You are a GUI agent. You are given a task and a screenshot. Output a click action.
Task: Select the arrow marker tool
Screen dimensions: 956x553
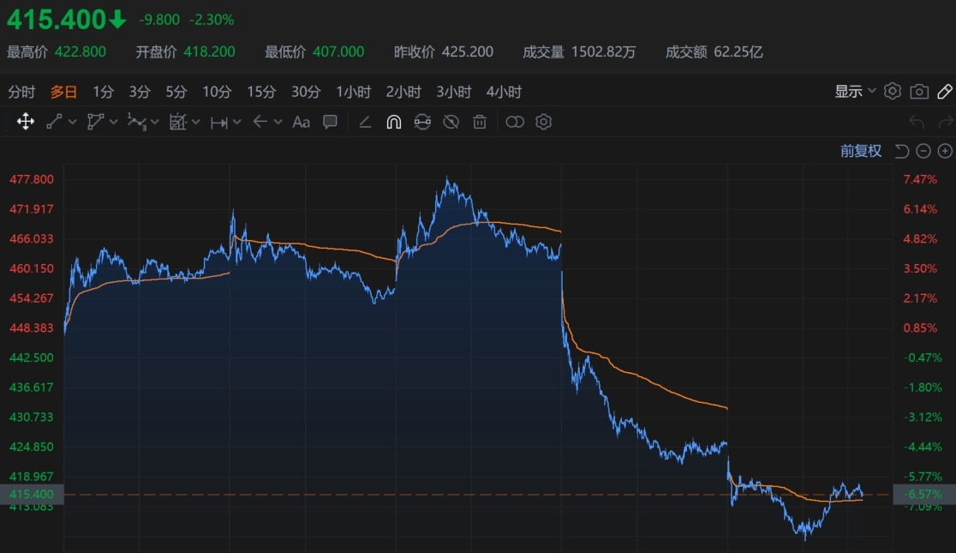pos(260,122)
